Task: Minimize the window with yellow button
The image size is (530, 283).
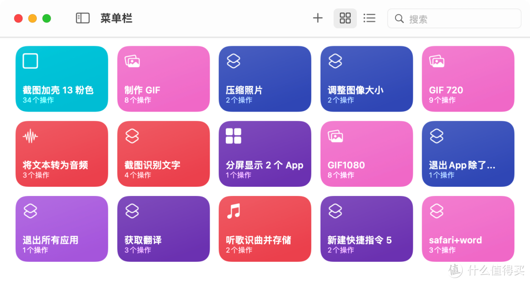Action: (x=32, y=18)
